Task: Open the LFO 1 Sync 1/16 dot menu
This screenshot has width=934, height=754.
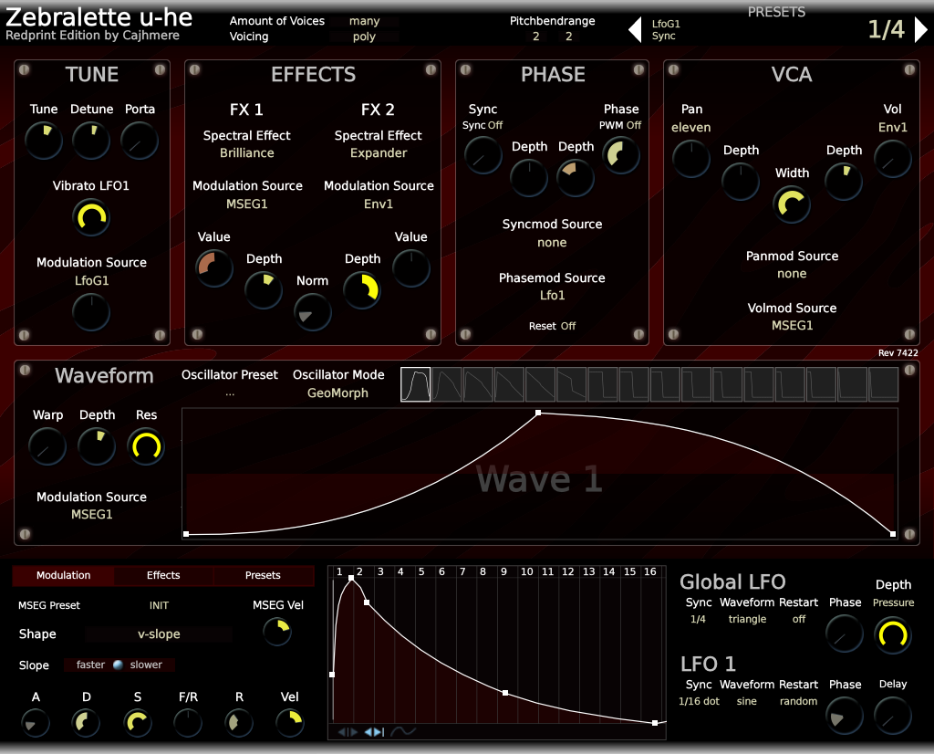Action: (699, 701)
